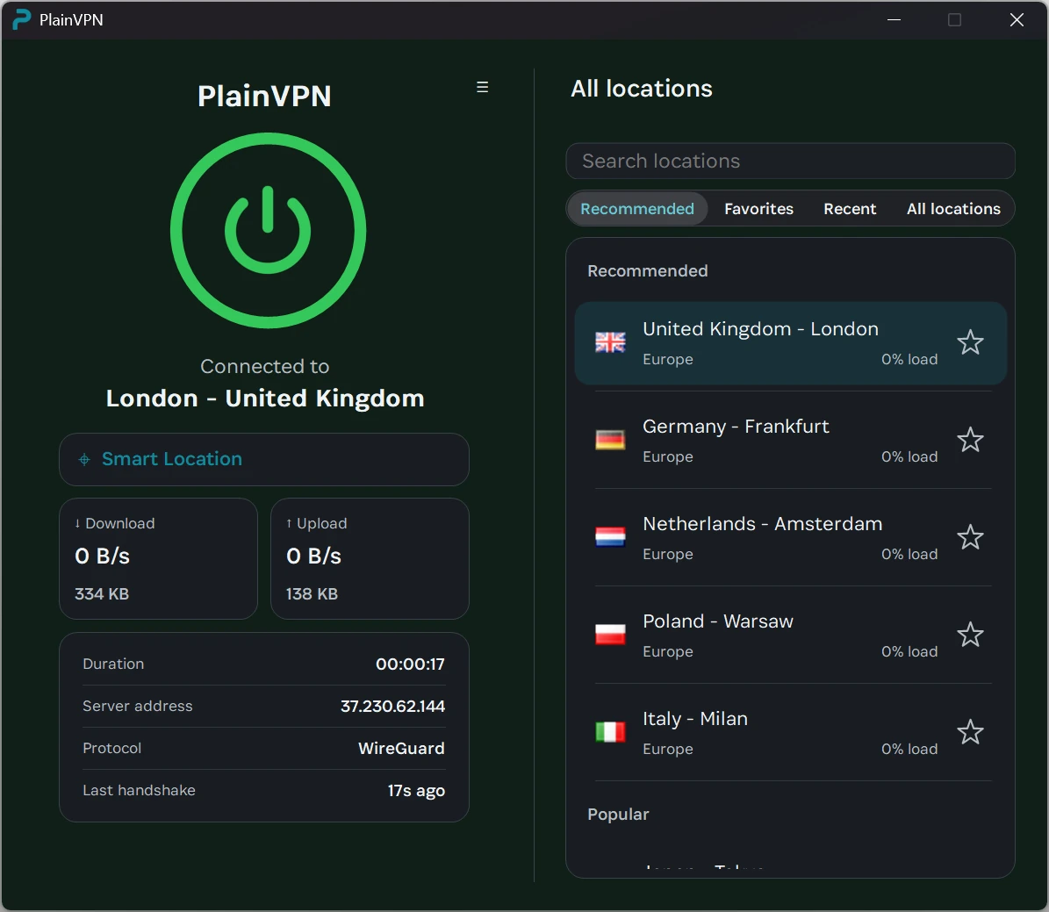Connect to Poland - Warsaw
The width and height of the screenshot is (1049, 912).
790,635
